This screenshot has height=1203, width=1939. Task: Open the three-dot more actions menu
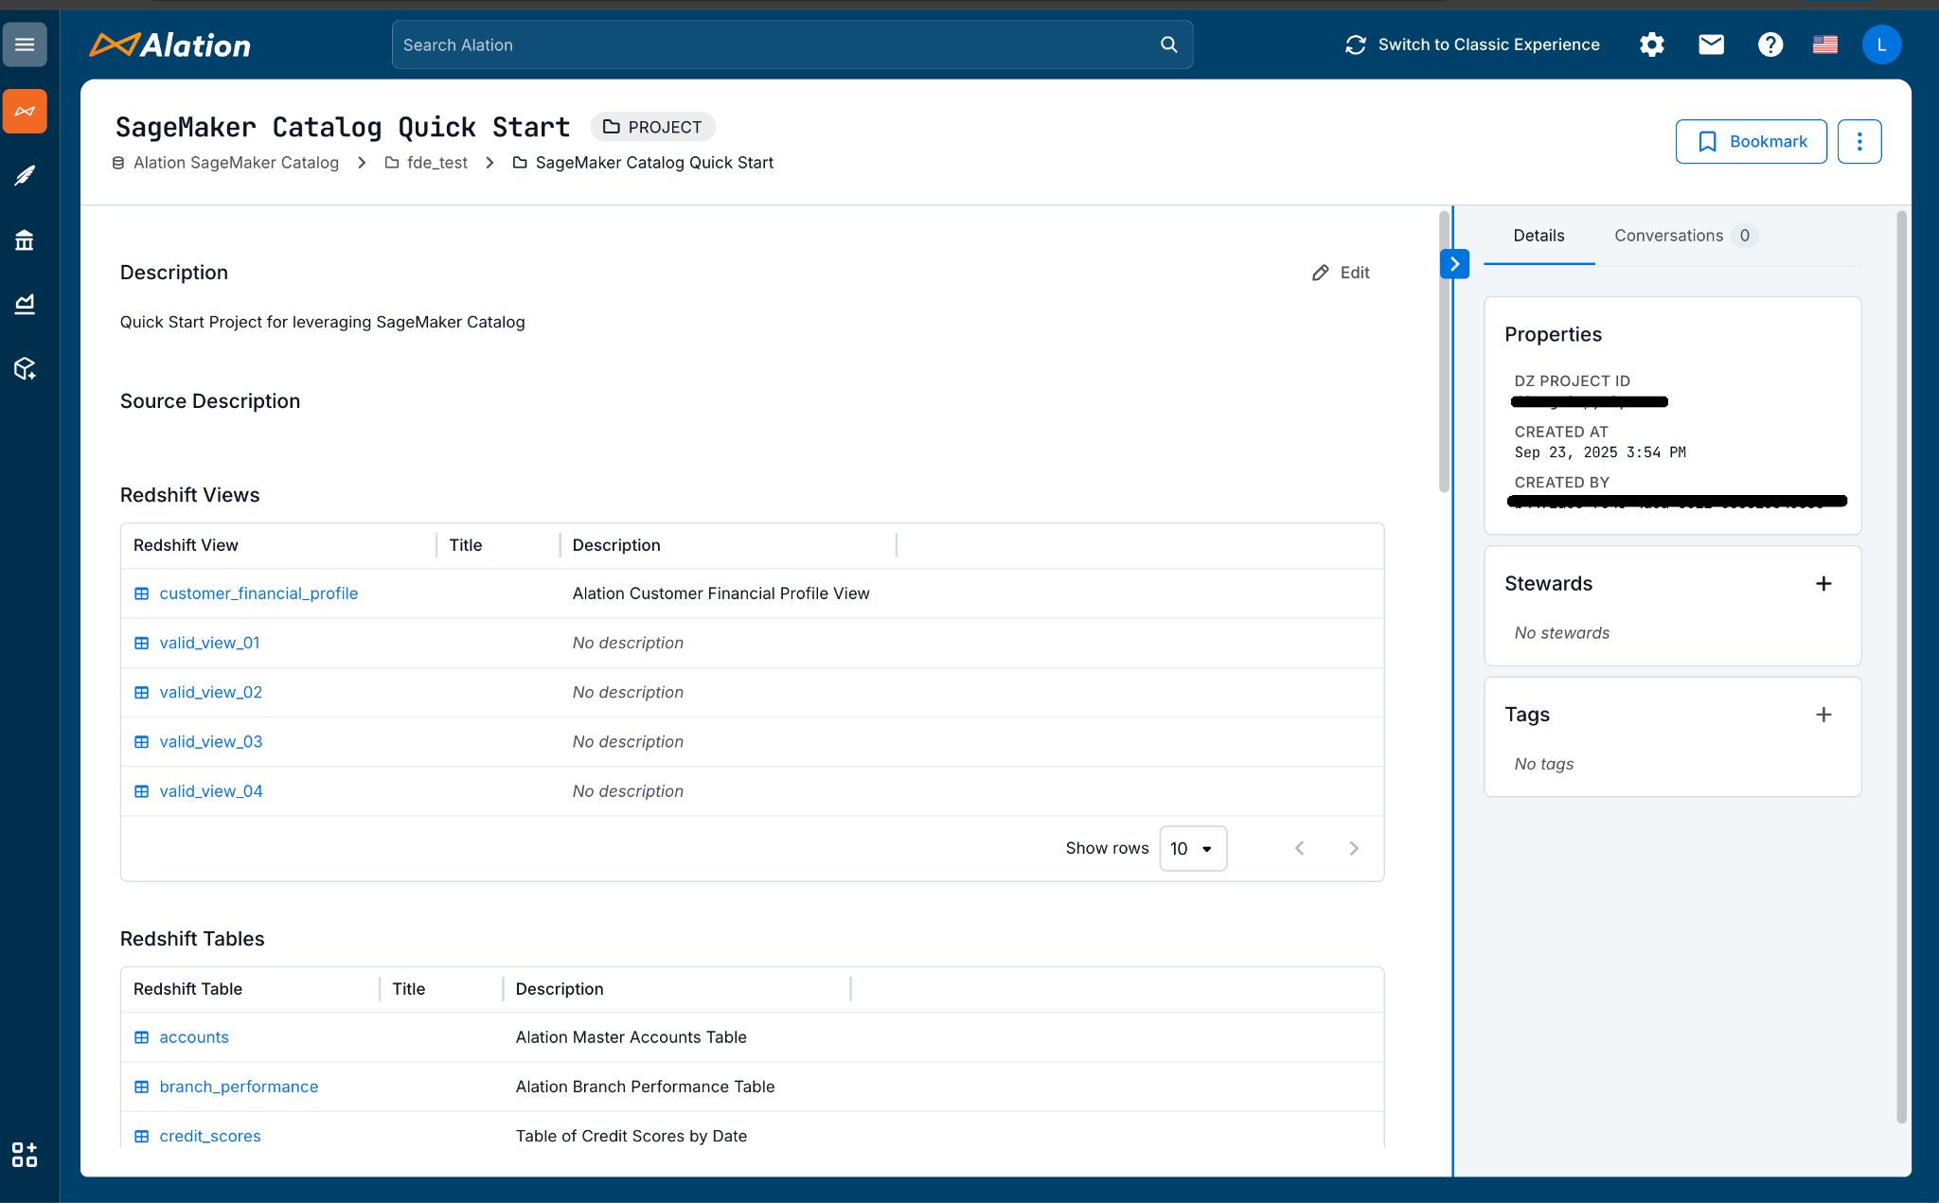coord(1859,142)
